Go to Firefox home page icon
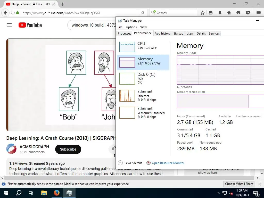 (229, 13)
